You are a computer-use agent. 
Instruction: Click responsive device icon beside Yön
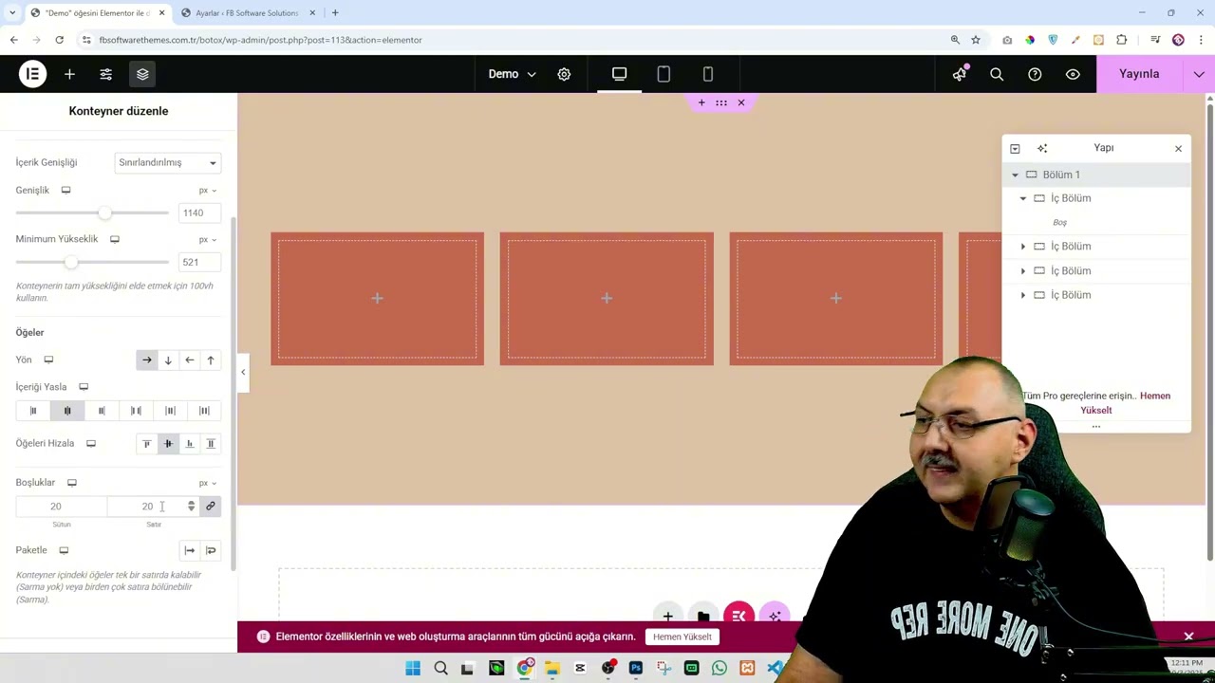point(48,360)
